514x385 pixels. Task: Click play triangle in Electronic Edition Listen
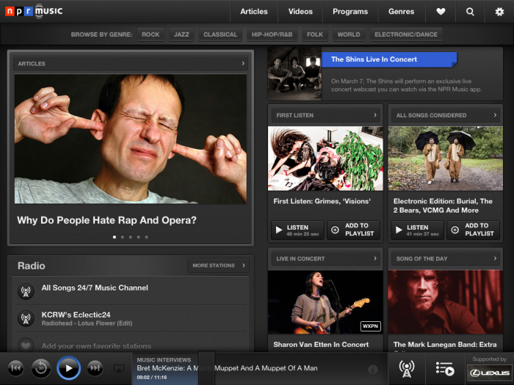[x=399, y=230]
